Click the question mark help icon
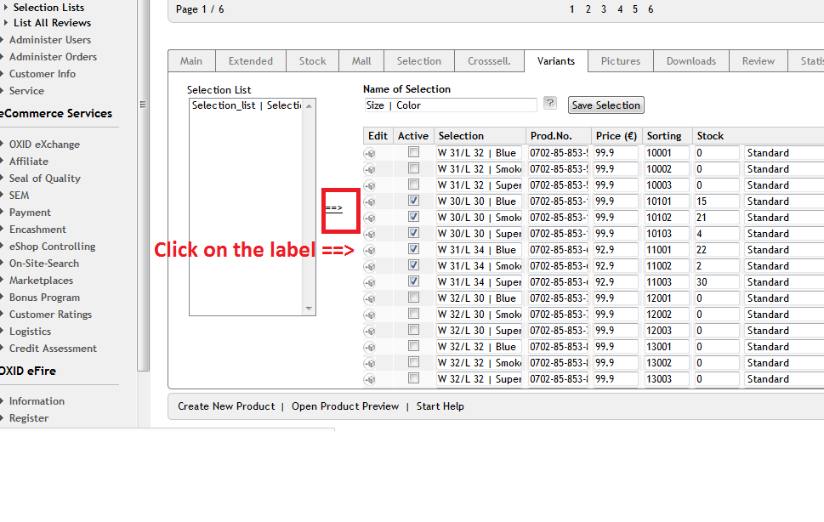This screenshot has height=522, width=824. click(x=550, y=104)
